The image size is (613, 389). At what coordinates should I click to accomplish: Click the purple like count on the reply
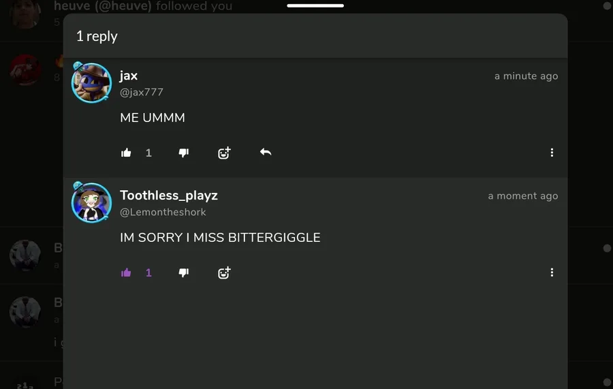coord(148,273)
